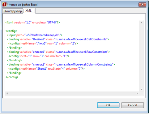Click the vertical scrollbar down arrow

142,89
